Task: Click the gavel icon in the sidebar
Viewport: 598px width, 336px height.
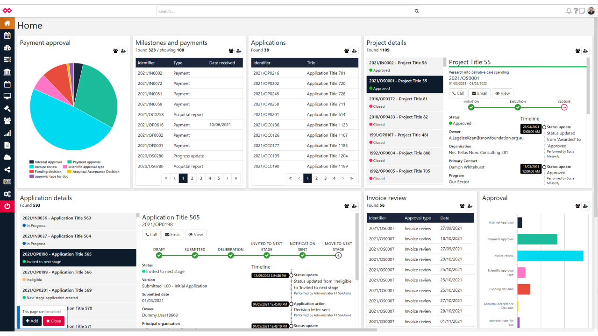Action: pos(7,108)
